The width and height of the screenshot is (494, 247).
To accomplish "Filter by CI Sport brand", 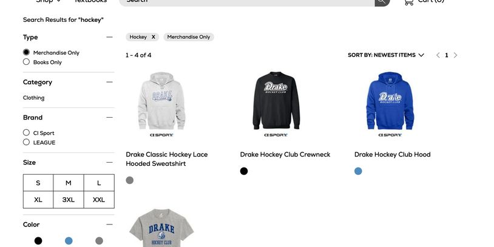I will tap(27, 133).
